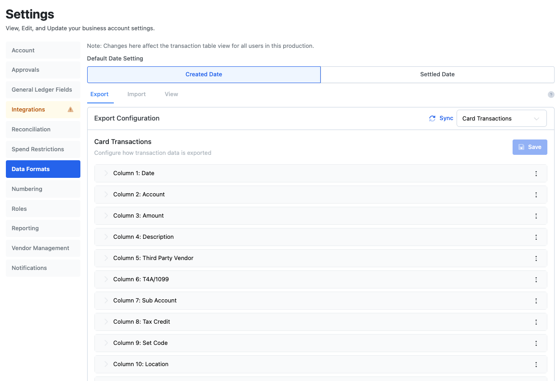
Task: Open General Ledger Fields section
Action: pyautogui.click(x=43, y=90)
